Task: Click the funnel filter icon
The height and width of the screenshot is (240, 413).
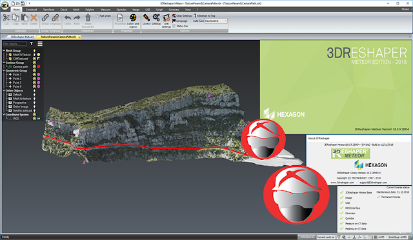Action: (32, 44)
